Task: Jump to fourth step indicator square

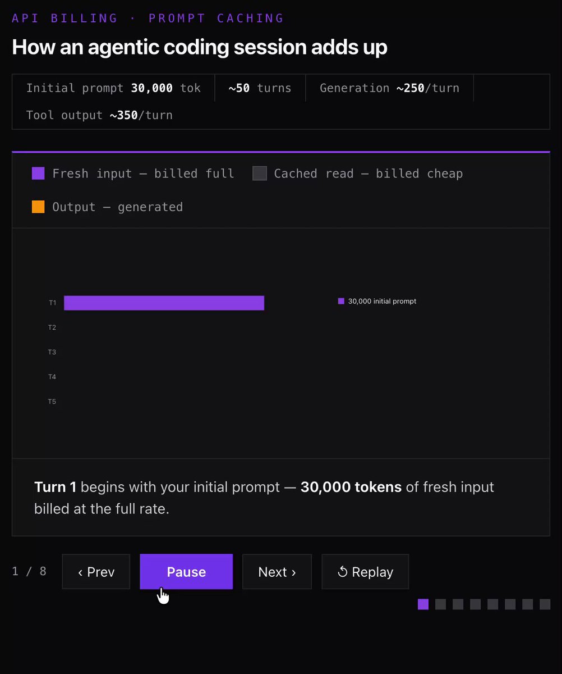Action: click(x=476, y=604)
